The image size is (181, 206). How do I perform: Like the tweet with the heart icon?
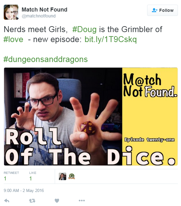click(x=57, y=201)
